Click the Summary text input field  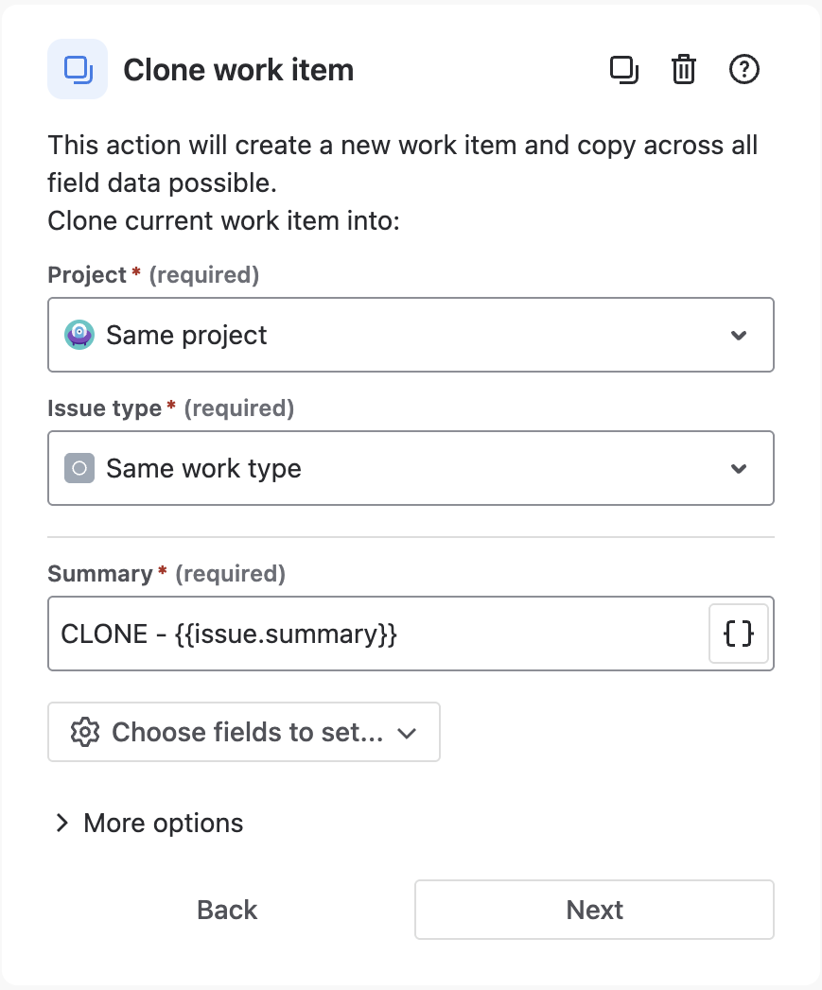(378, 634)
